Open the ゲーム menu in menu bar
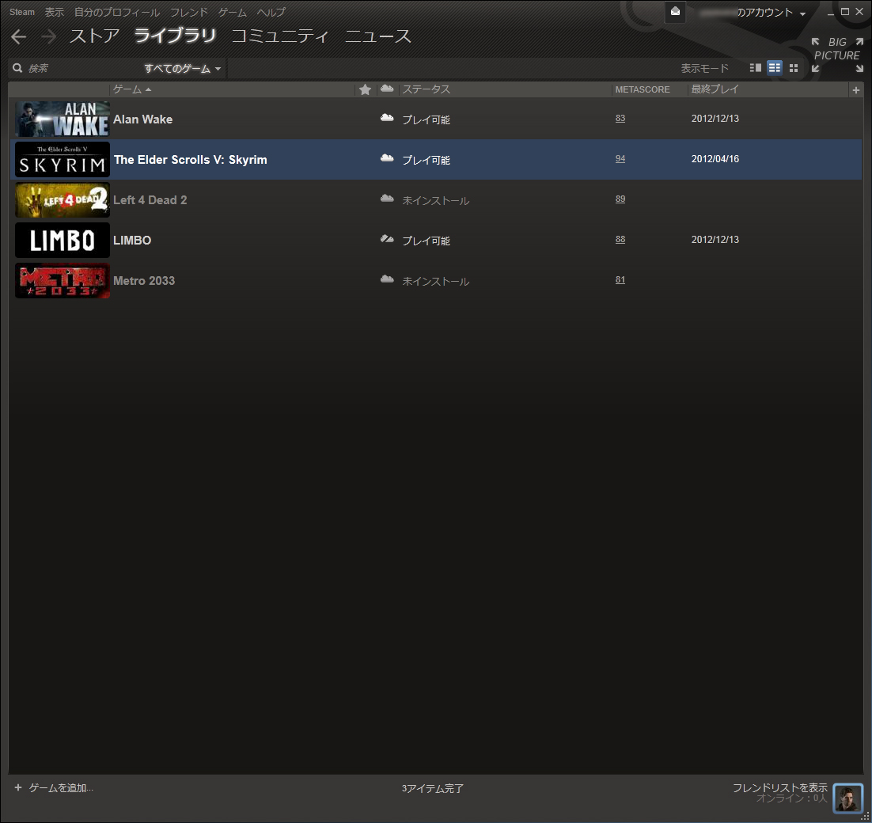Image resolution: width=872 pixels, height=823 pixels. coord(233,12)
